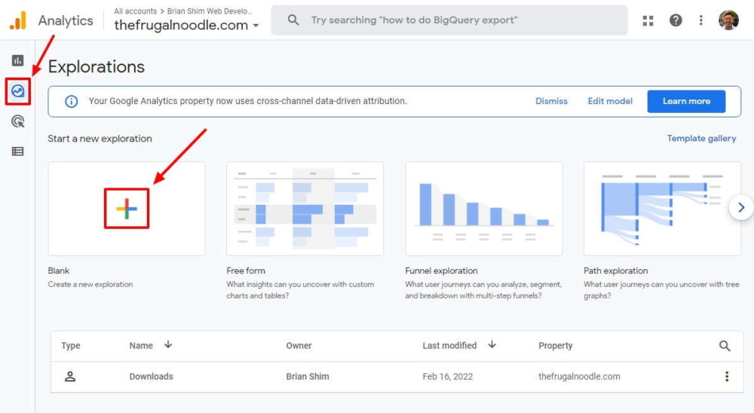Click the search magnifier in top bar
Screen dimensions: 754x413
point(293,20)
